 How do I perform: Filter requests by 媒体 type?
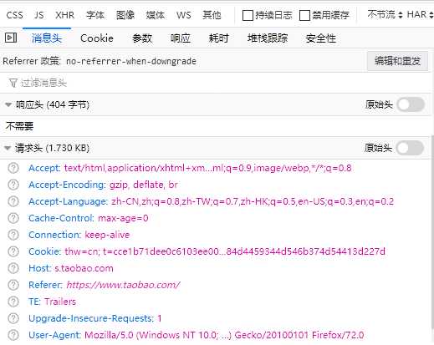pos(156,15)
